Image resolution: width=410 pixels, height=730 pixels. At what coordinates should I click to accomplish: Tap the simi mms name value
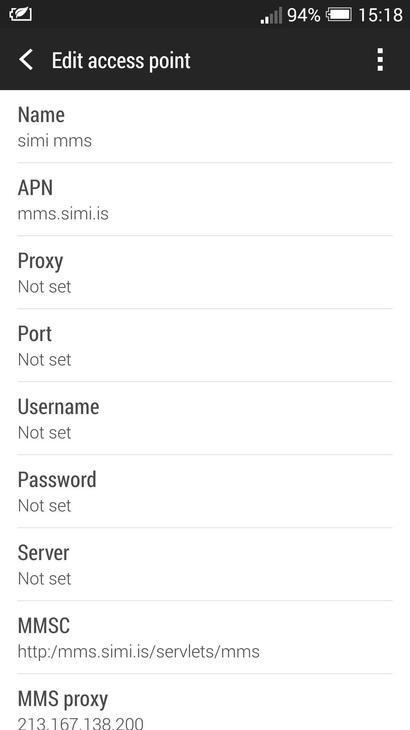coord(55,141)
